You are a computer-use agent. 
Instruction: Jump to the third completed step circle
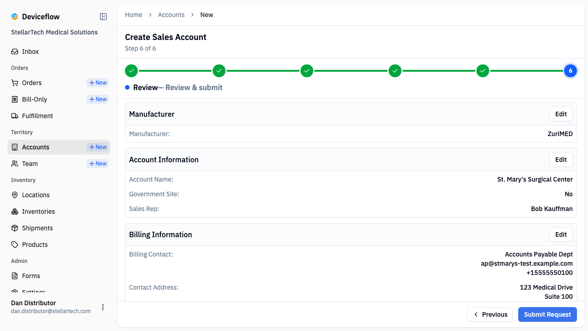coord(307,71)
